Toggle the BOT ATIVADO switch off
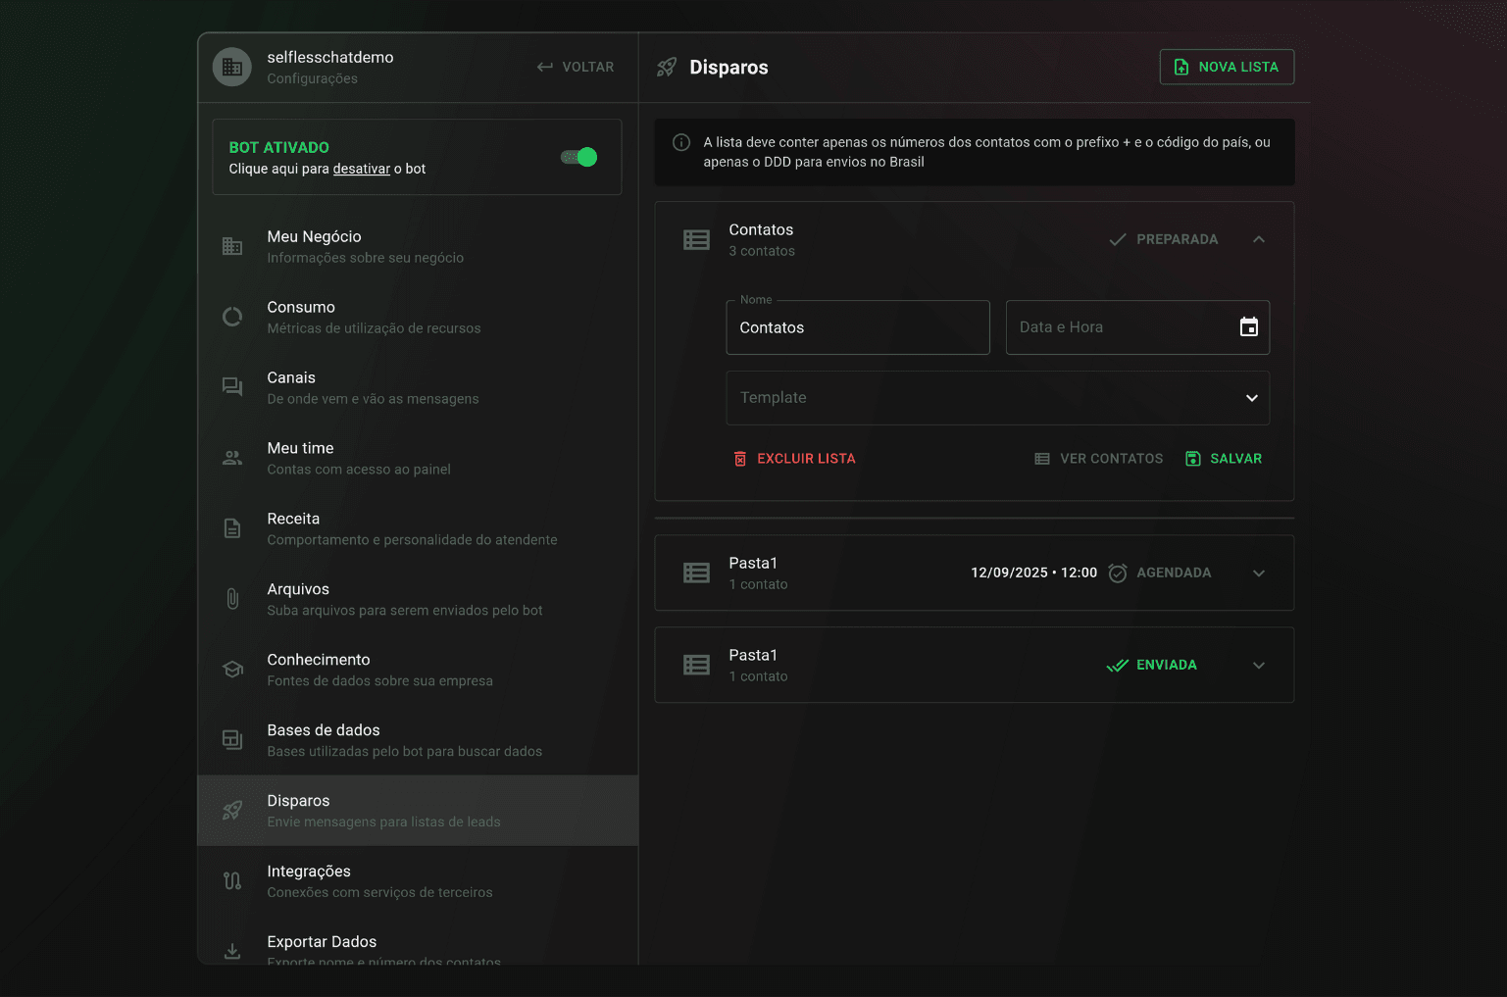 [579, 157]
